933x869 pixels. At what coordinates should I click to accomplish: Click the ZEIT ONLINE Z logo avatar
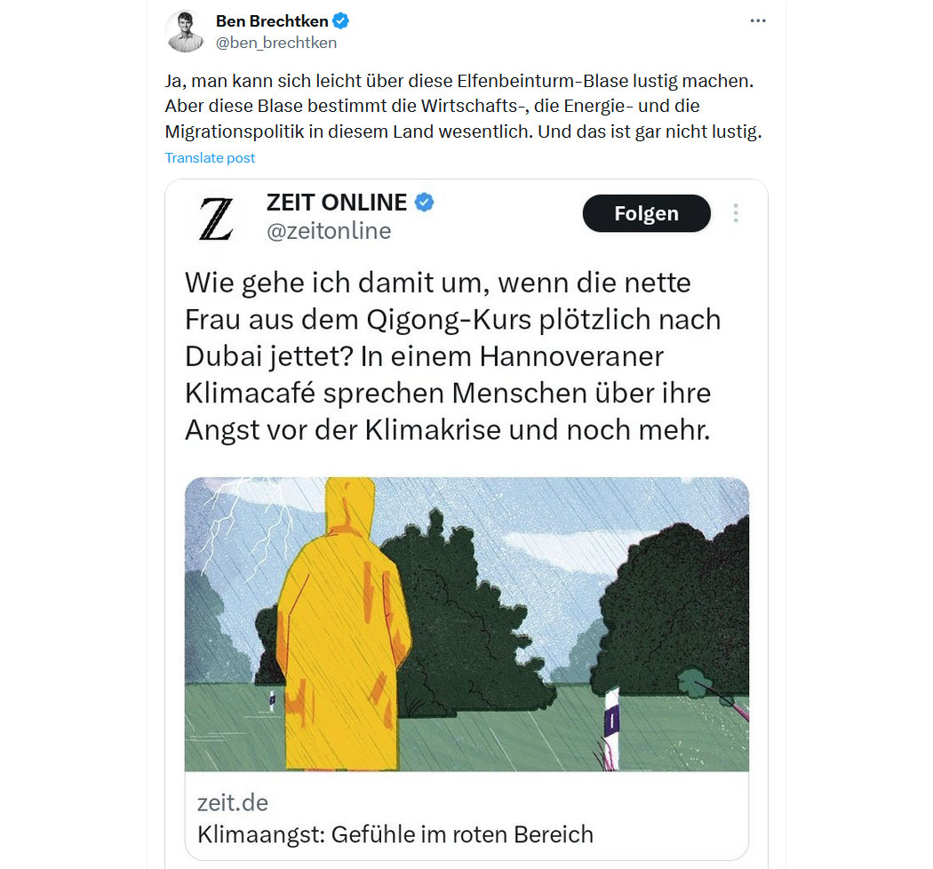215,219
